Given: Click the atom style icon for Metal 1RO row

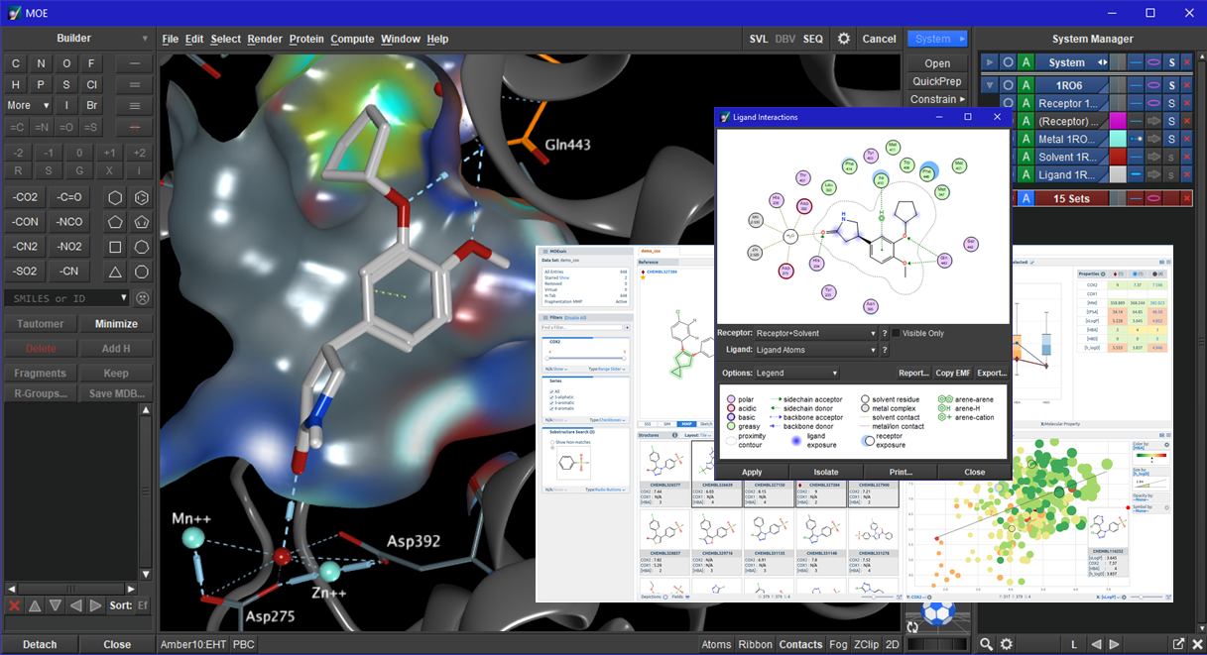Looking at the screenshot, I should (1136, 139).
